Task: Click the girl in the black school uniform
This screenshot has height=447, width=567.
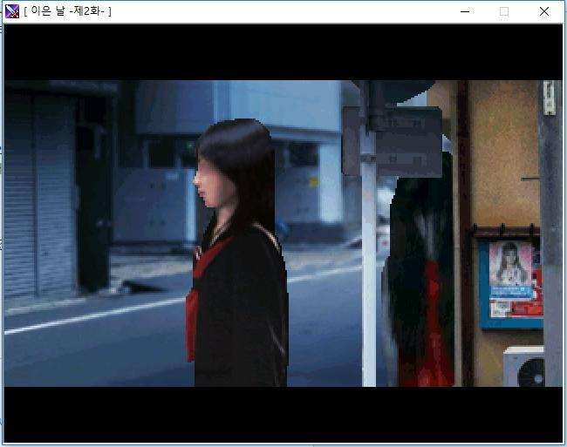Action: coord(237,253)
